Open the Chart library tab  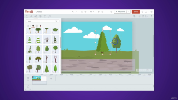(40, 16)
